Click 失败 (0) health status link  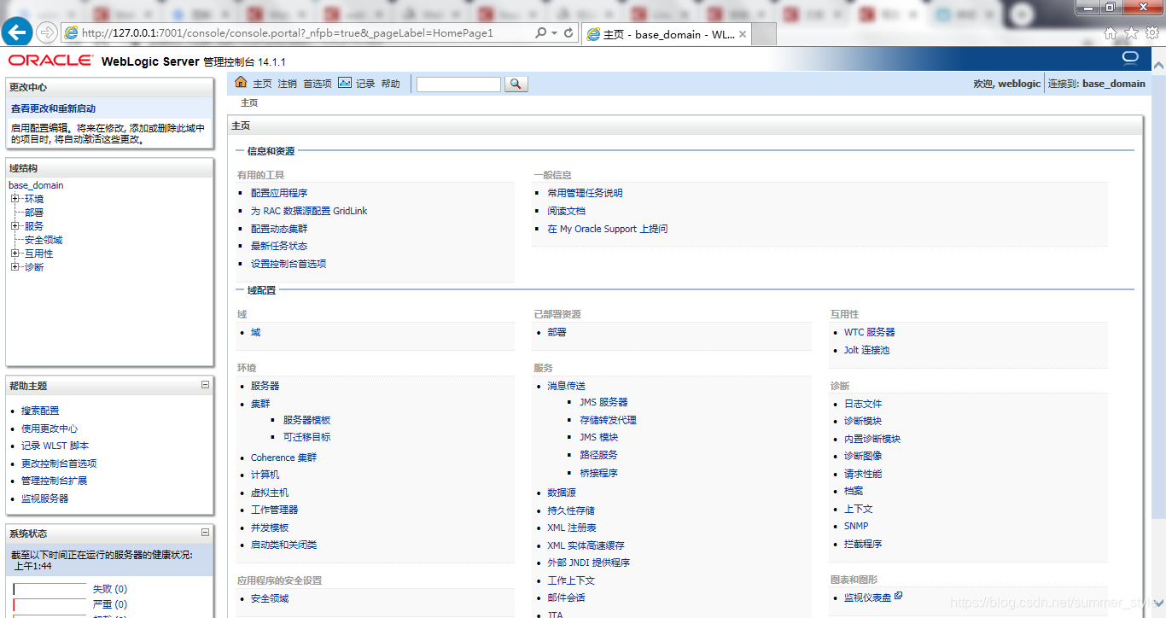(x=110, y=589)
